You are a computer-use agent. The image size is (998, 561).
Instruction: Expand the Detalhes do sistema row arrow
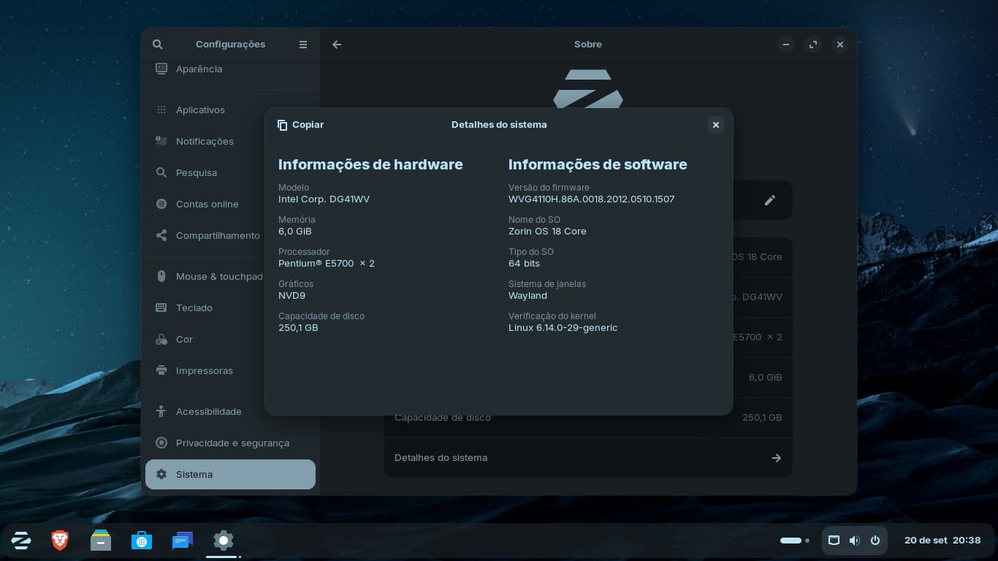pos(776,458)
